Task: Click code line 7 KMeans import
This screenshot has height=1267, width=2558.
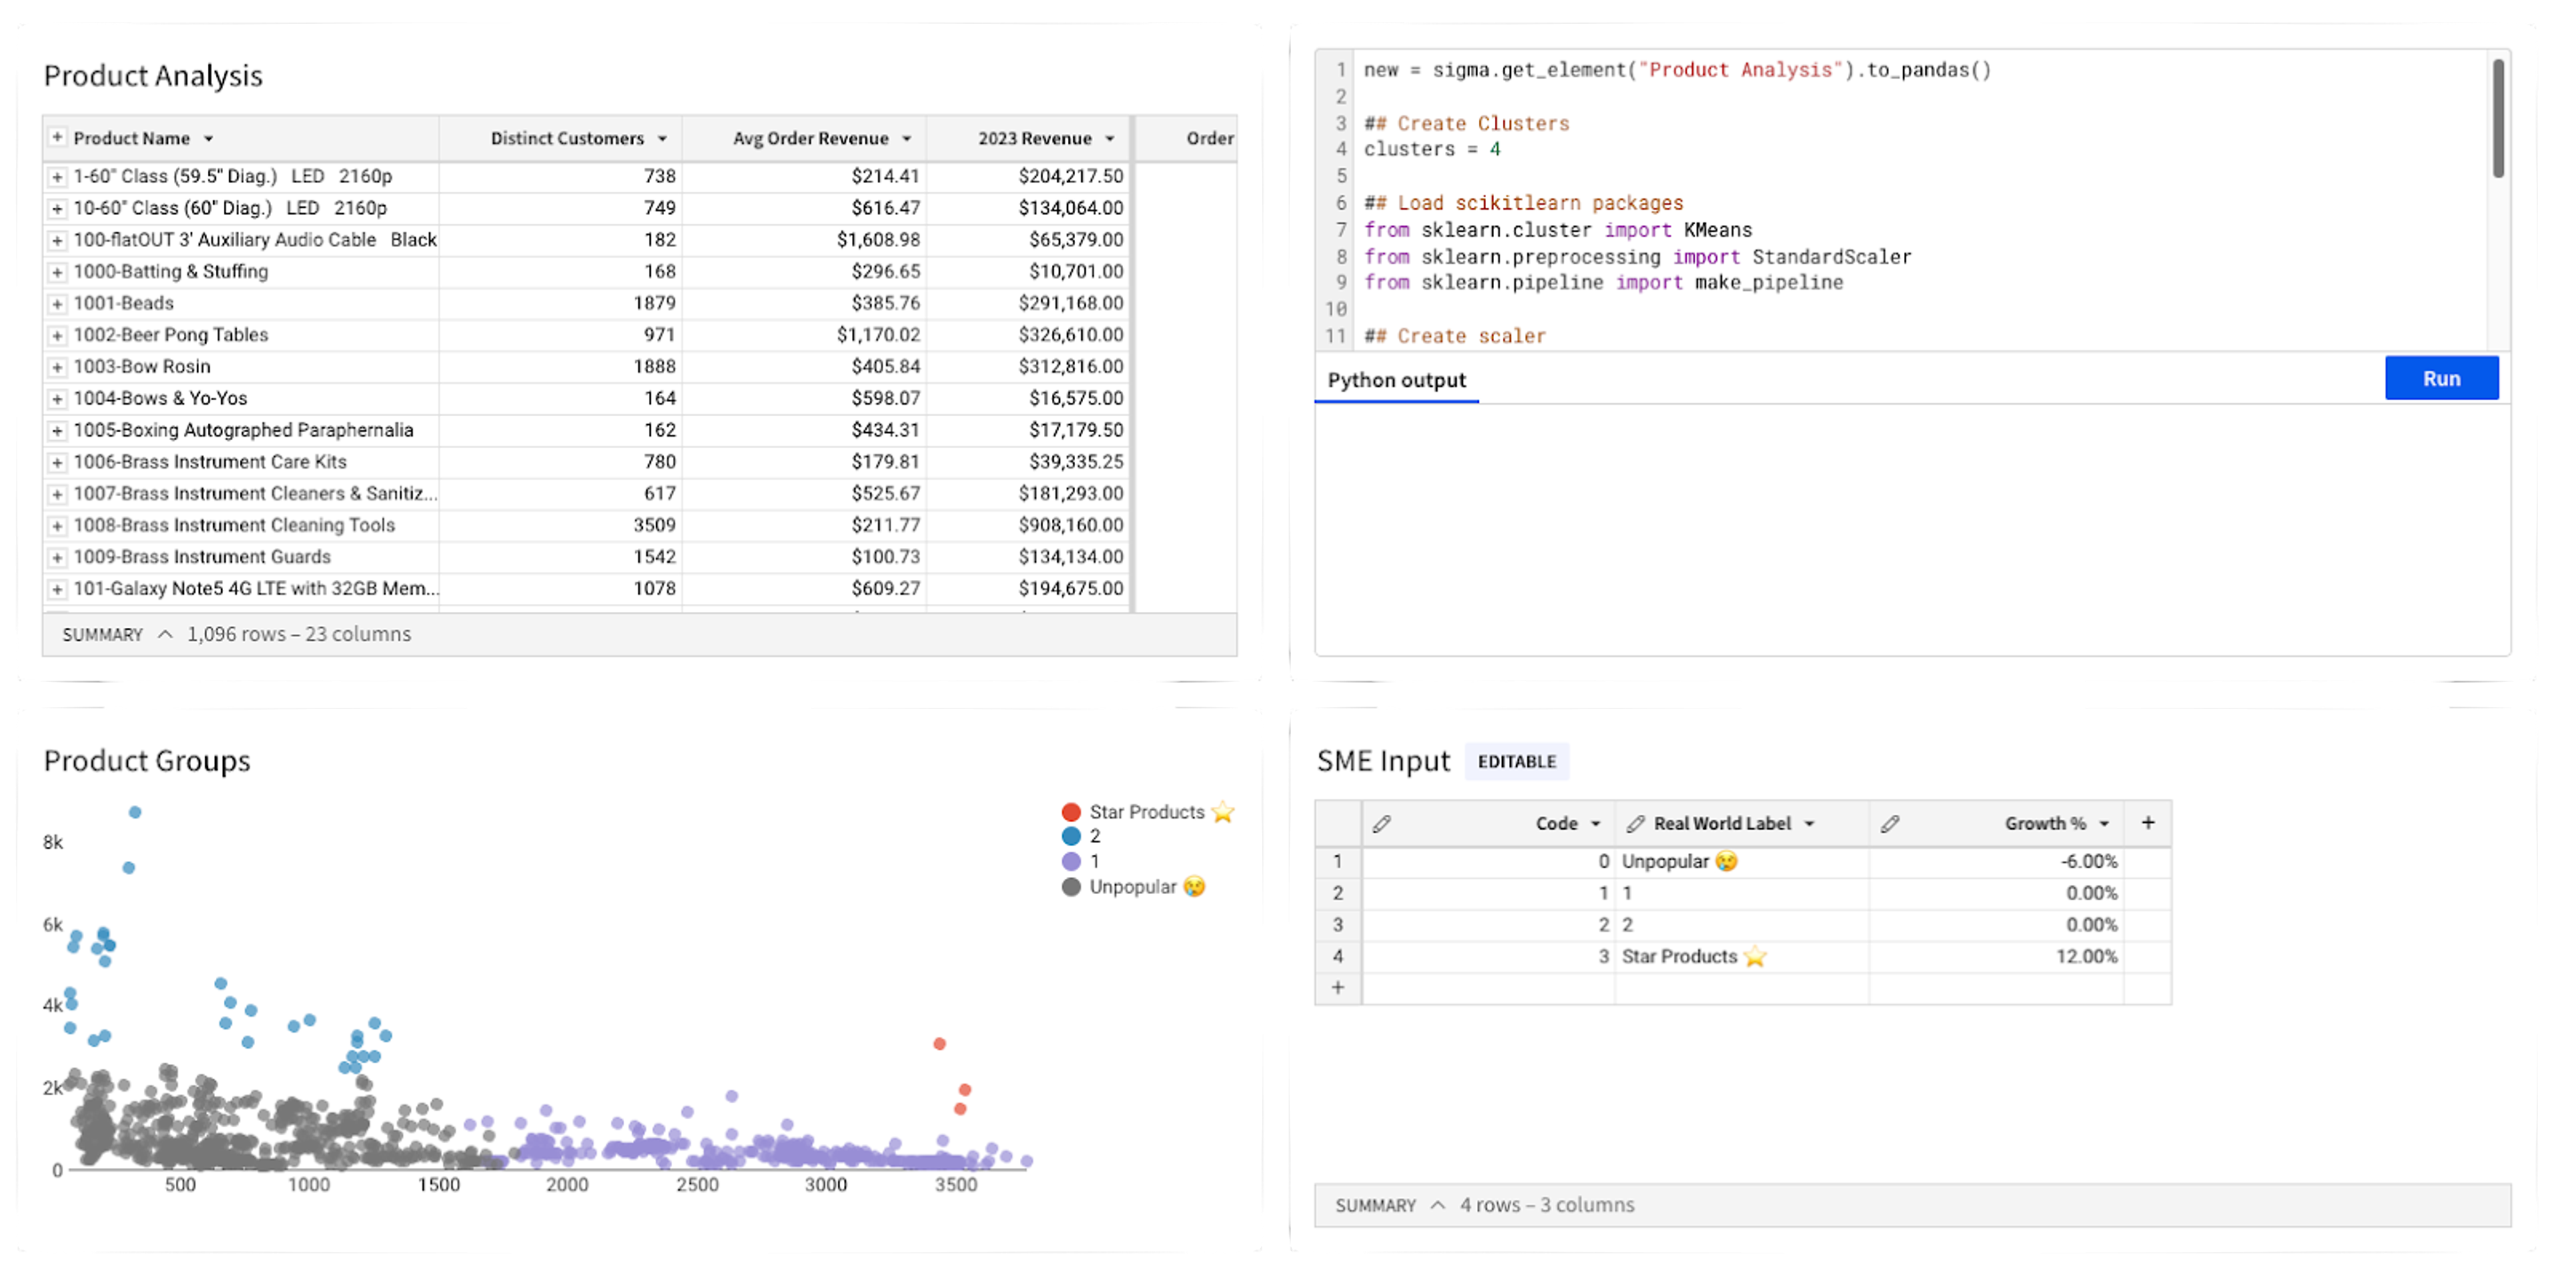Action: pyautogui.click(x=1558, y=230)
